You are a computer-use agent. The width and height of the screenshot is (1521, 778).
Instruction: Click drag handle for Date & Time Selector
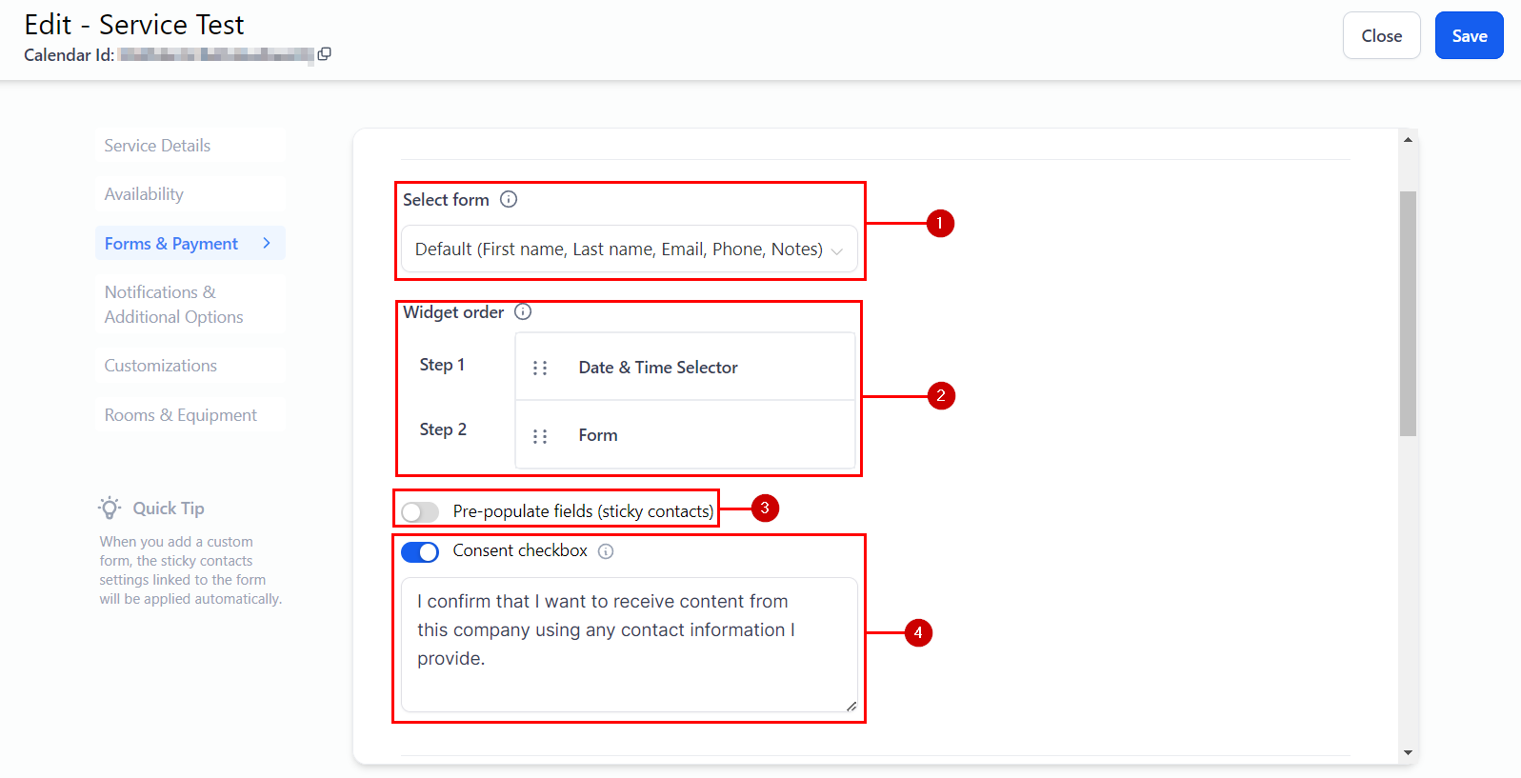pyautogui.click(x=540, y=368)
